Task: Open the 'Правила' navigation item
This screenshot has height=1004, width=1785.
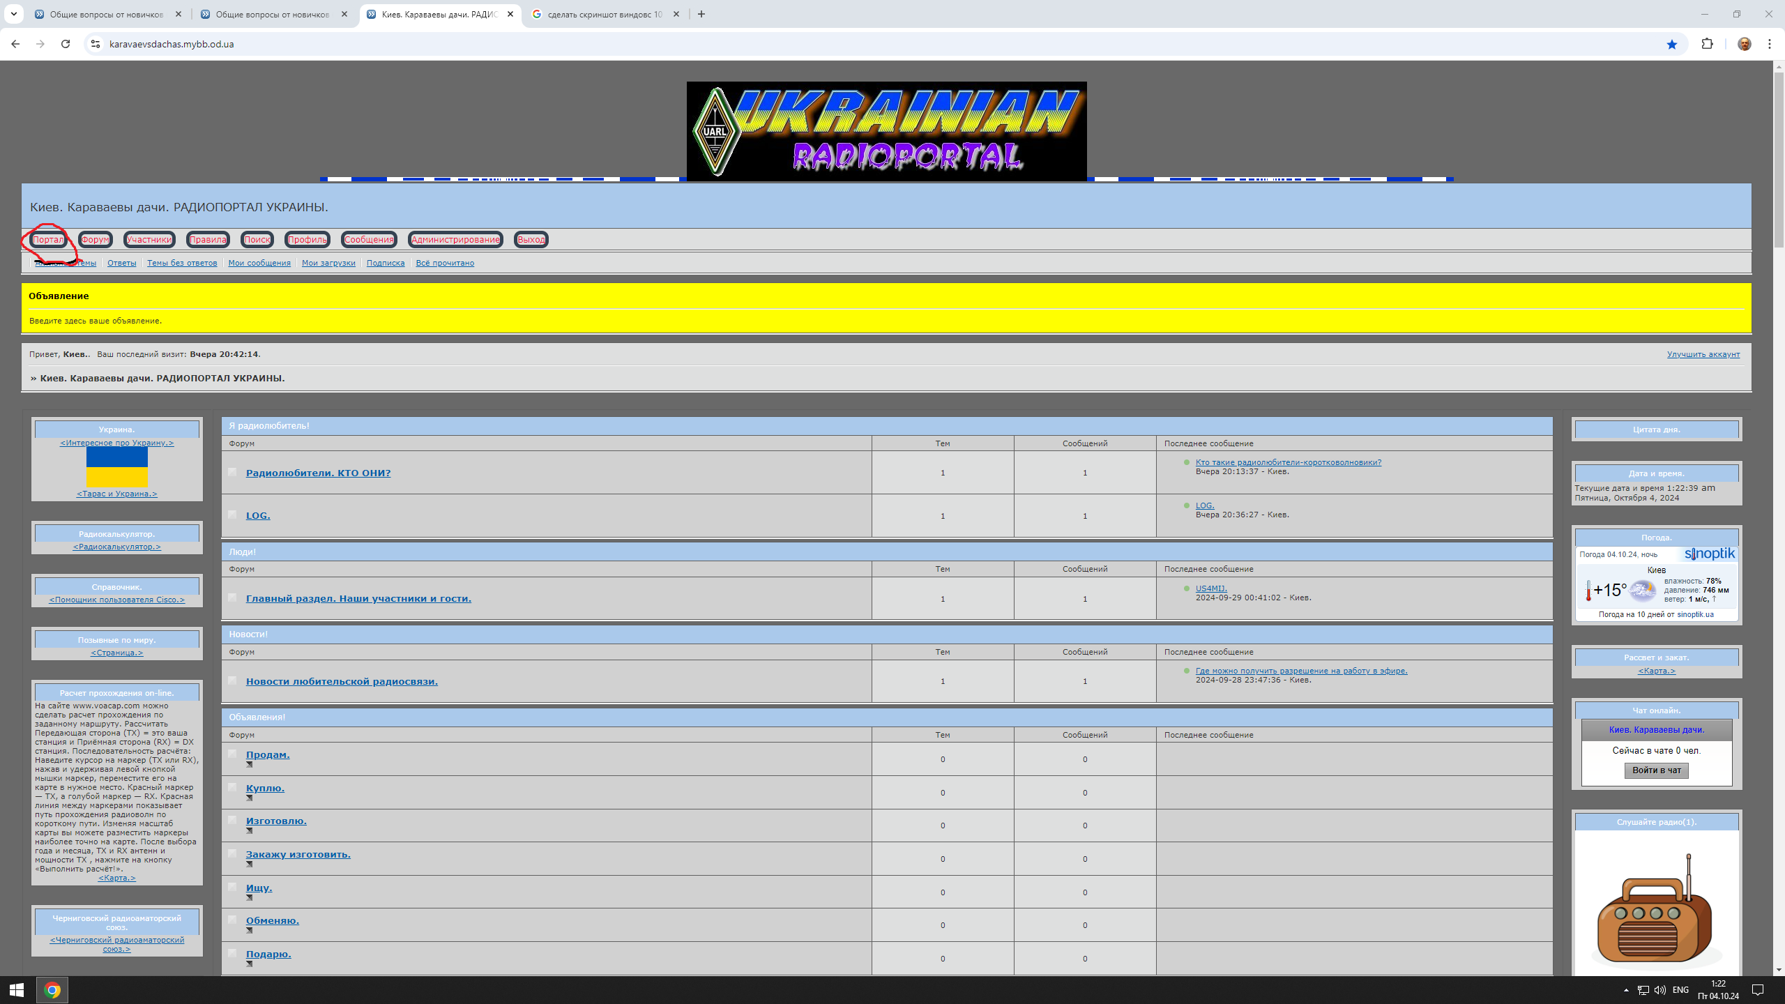Action: coord(208,240)
